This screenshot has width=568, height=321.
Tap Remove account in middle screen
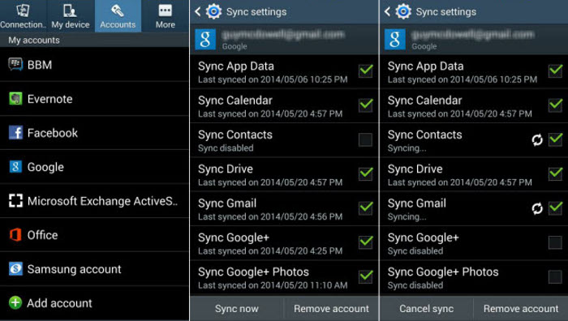pos(331,309)
